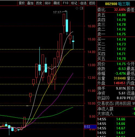Image resolution: width=135 pixels, height=137 pixels.
Task: Activate the 画线 drawing tool
Action: pyautogui.click(x=56, y=3)
